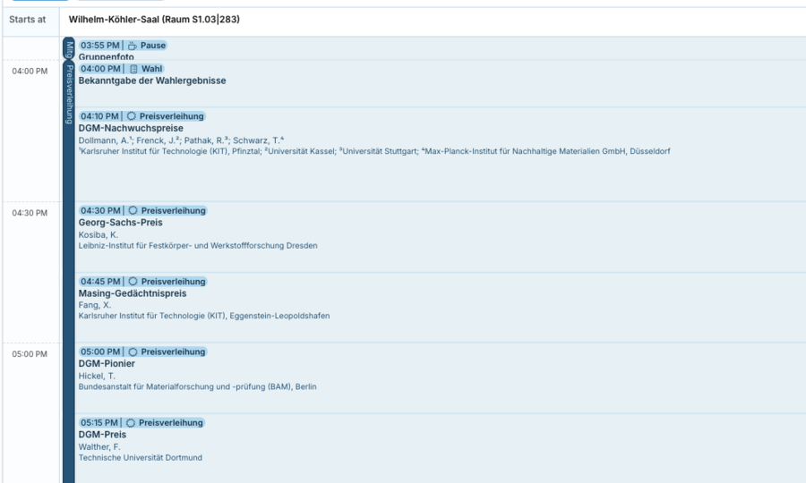The image size is (806, 483).
Task: Click the award icon beside 05:15 PM Preisverleihung
Action: [131, 422]
